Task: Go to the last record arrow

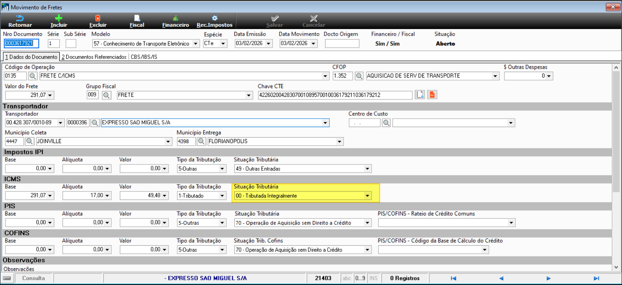Action: (596, 278)
